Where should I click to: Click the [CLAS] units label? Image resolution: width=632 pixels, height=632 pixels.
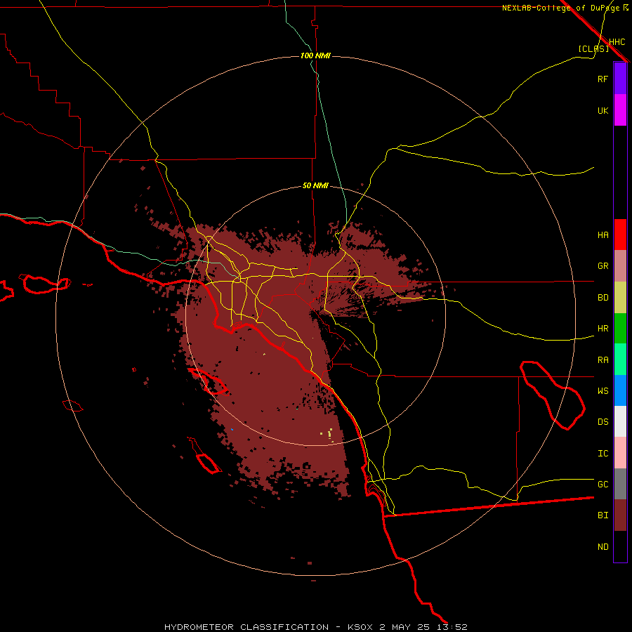593,48
